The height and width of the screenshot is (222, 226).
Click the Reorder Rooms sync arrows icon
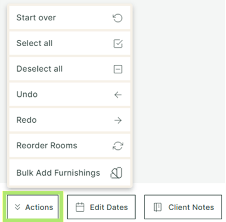click(x=118, y=146)
